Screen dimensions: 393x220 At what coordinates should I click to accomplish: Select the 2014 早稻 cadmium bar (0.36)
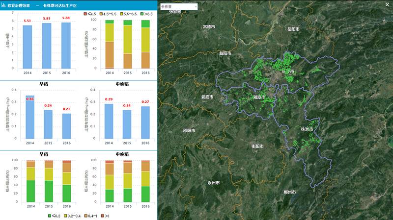click(x=30, y=118)
